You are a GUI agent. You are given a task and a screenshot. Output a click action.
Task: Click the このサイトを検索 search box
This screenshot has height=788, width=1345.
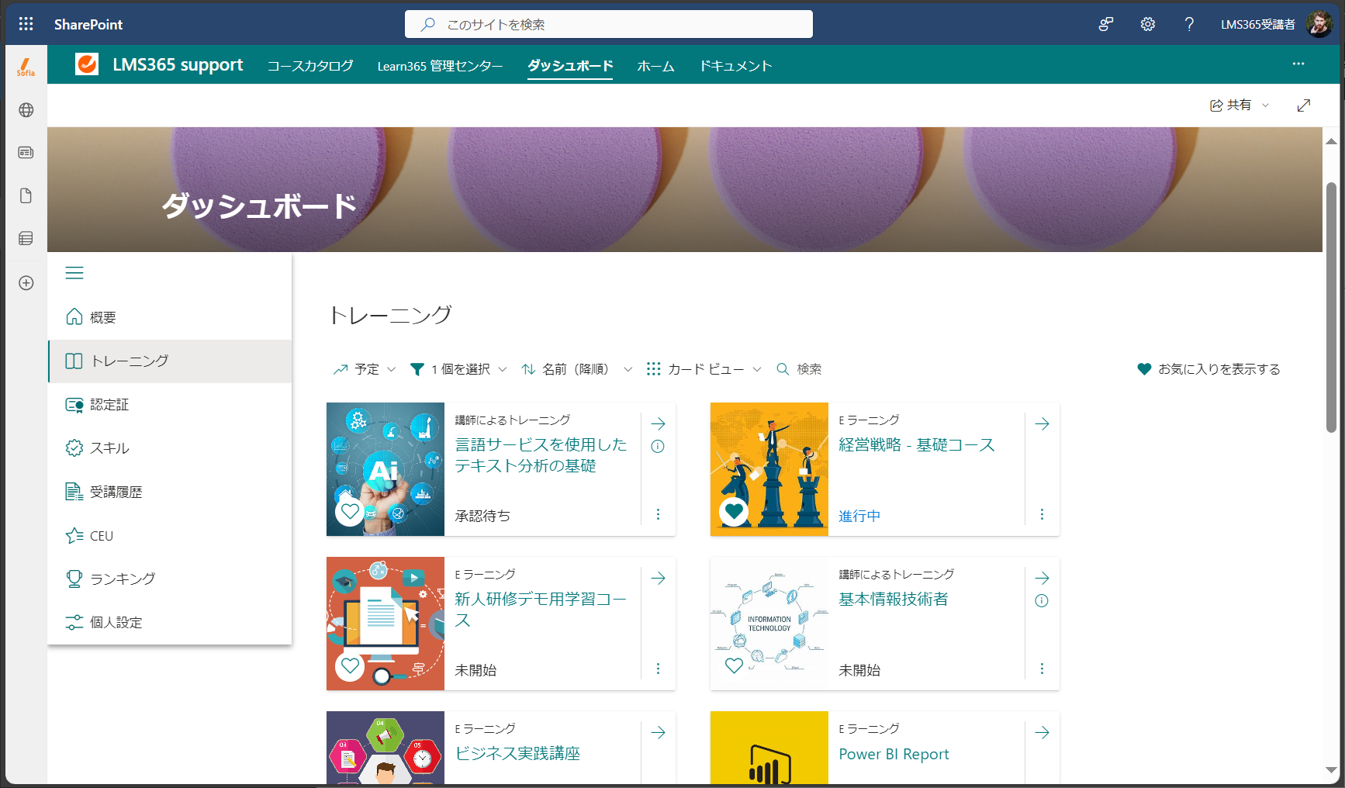click(609, 24)
